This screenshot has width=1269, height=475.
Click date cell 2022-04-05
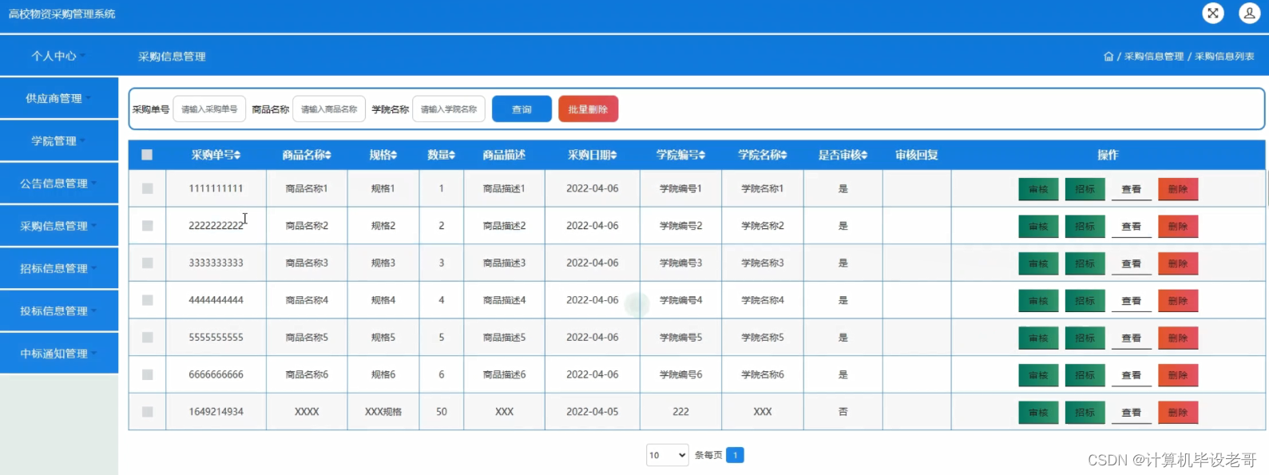coord(593,412)
